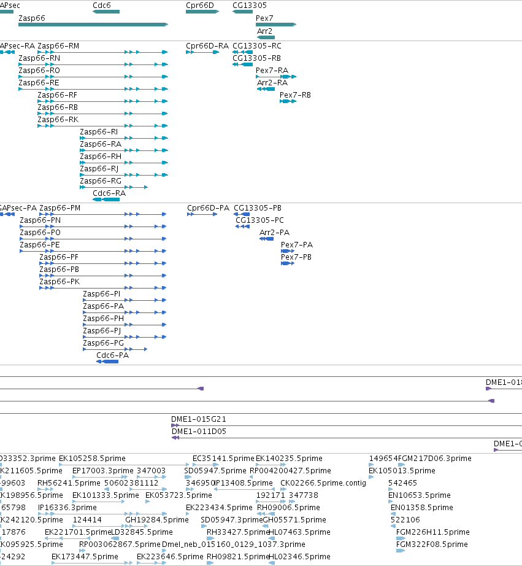522x566 pixels.
Task: Click the CG13305 gene label
Action: tap(250, 6)
